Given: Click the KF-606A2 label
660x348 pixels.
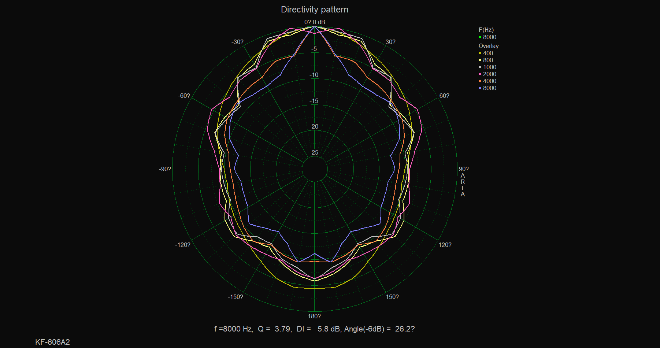Looking at the screenshot, I should tap(52, 342).
